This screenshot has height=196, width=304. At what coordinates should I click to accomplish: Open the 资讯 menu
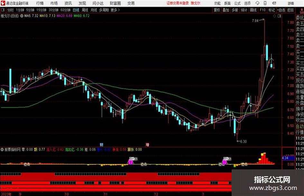tap(68, 3)
